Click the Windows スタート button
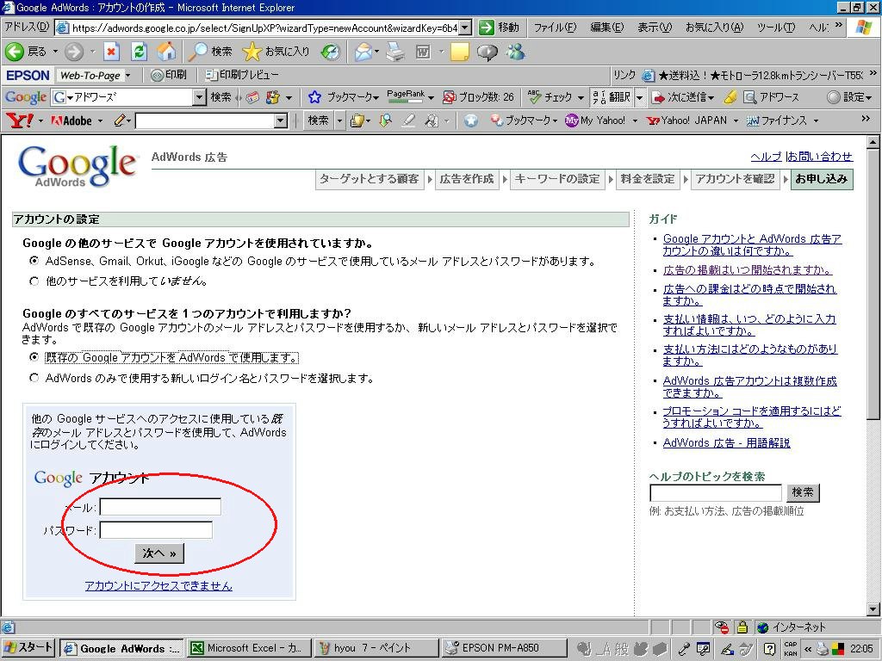The image size is (882, 661). [28, 648]
